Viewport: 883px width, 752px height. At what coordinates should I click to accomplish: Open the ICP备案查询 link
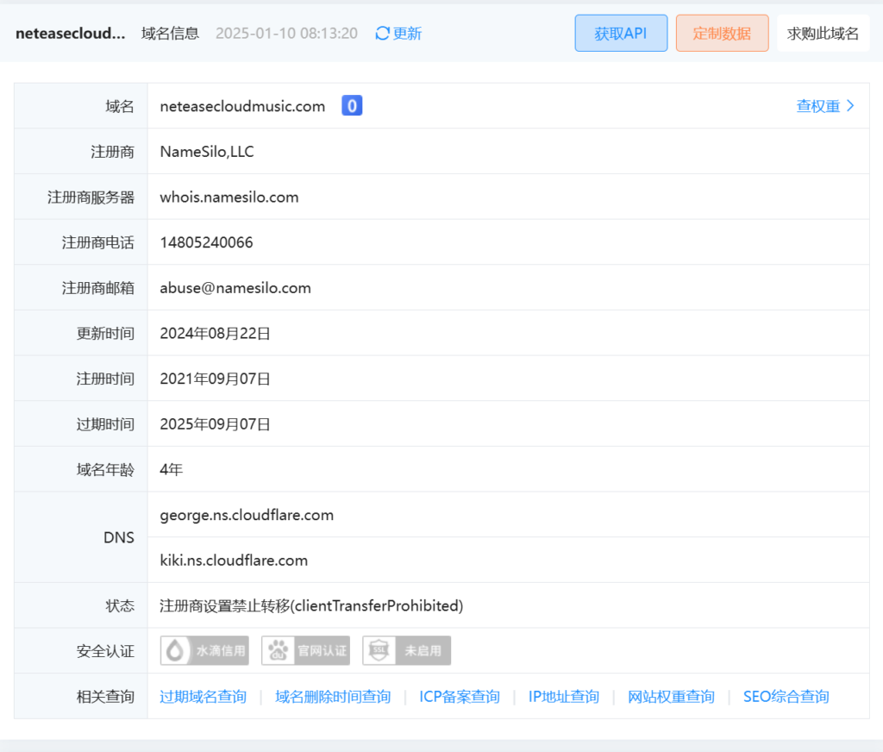pyautogui.click(x=459, y=696)
